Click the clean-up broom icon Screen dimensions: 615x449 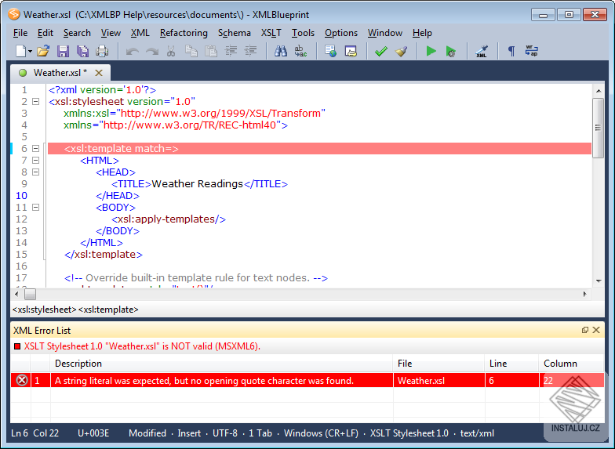tap(402, 52)
